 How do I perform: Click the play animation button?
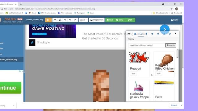pos(75,20)
